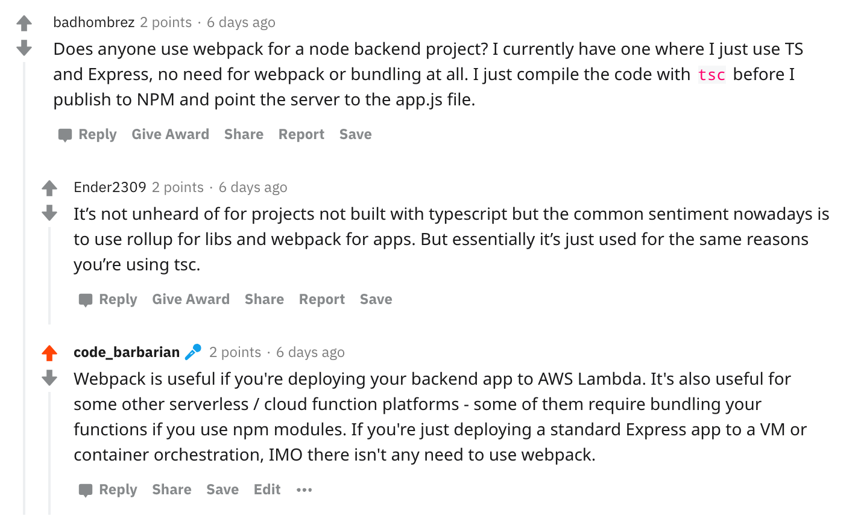Click the microphone flair beside code_barbarian's username

pos(192,352)
